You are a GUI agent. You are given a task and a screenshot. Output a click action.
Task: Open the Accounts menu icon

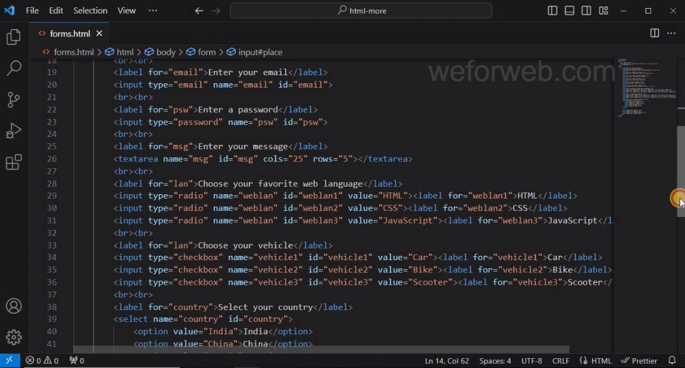tap(14, 306)
